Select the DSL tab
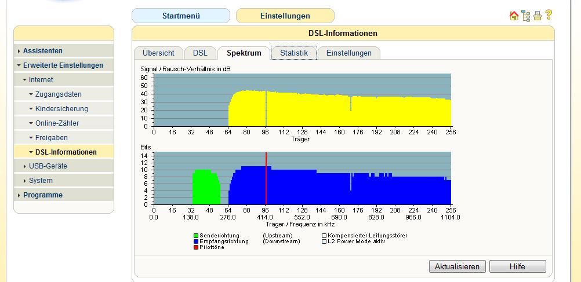The height and width of the screenshot is (282, 581). (200, 53)
